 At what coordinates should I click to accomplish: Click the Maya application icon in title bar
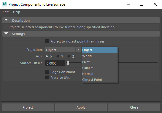pyautogui.click(x=5, y=4)
